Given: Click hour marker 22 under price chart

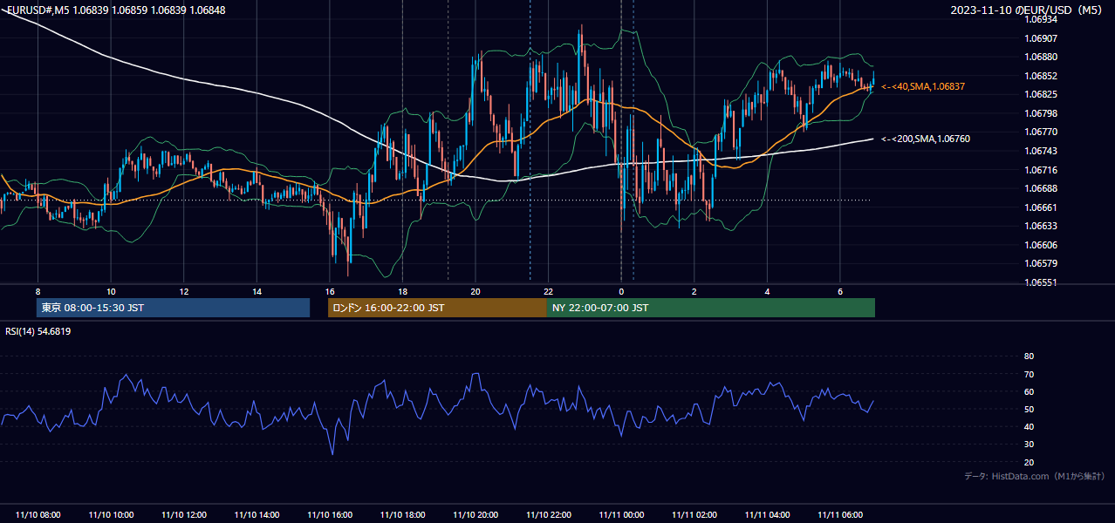Looking at the screenshot, I should [x=548, y=291].
